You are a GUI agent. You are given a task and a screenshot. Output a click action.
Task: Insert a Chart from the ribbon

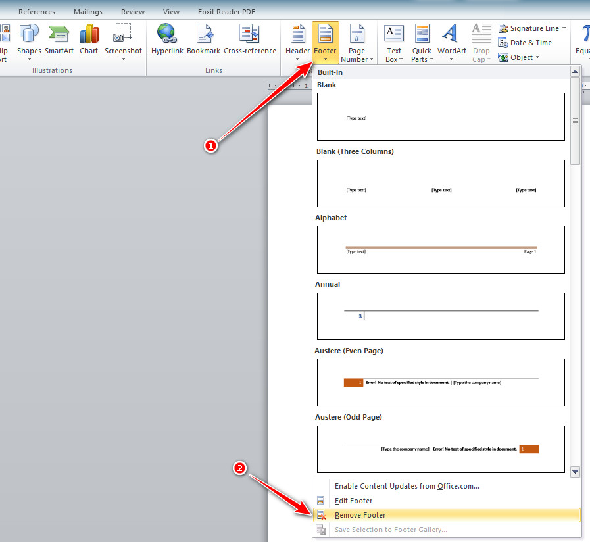(x=89, y=34)
